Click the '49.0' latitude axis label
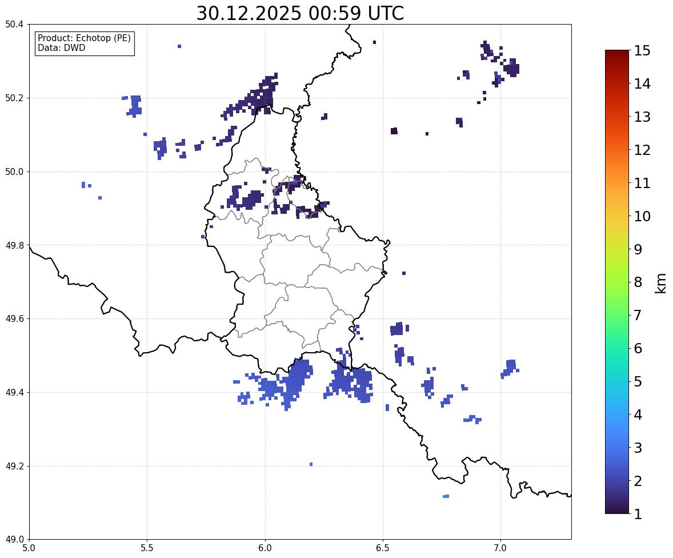The image size is (673, 558). click(x=14, y=540)
